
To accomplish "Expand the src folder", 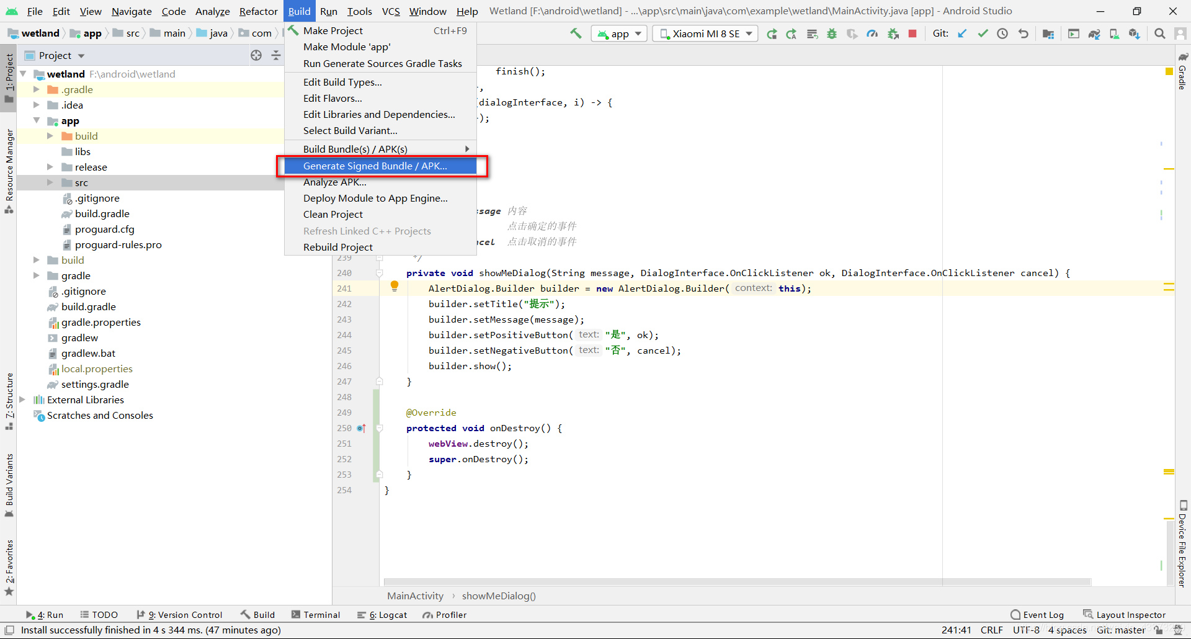I will pyautogui.click(x=50, y=182).
